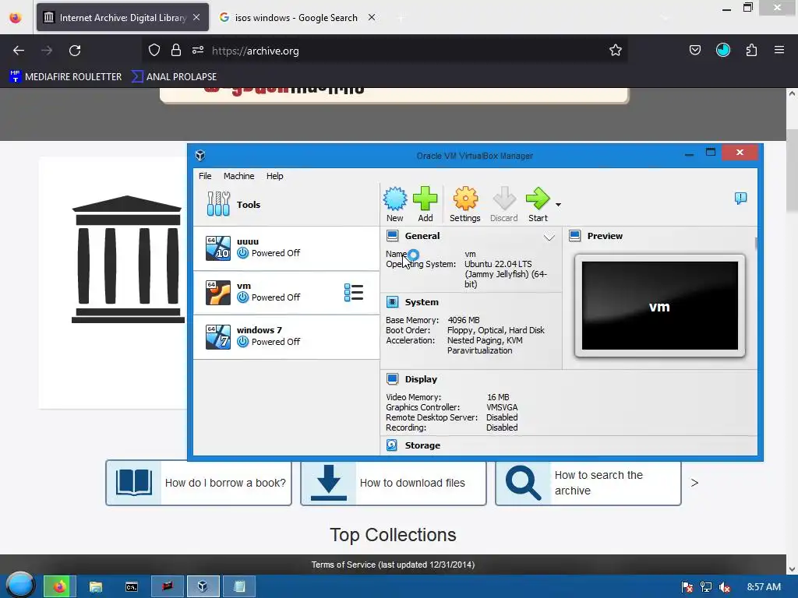Viewport: 798px width, 598px height.
Task: Open How to download files card
Action: [x=394, y=483]
